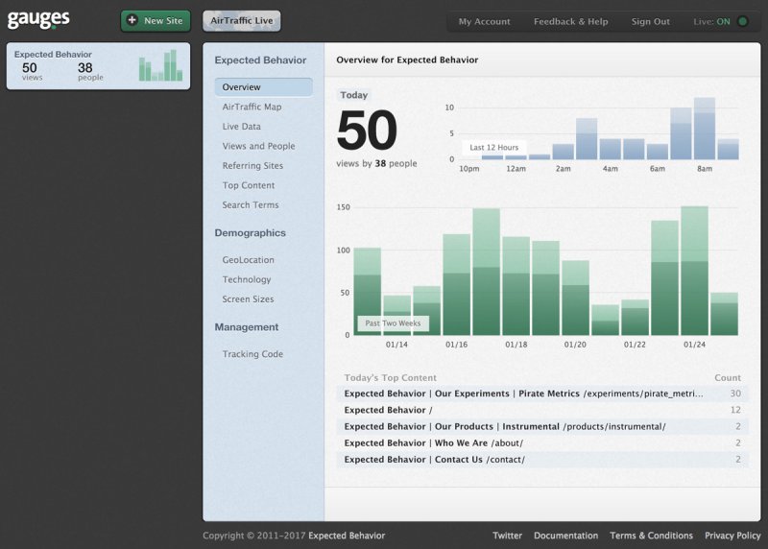Go to Referring Sites

[252, 165]
